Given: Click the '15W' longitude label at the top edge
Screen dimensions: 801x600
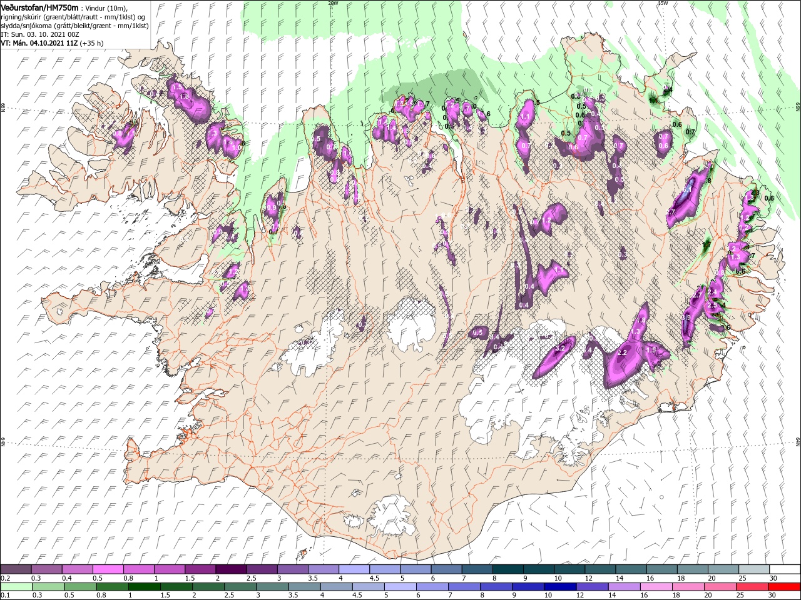Looking at the screenshot, I should coord(663,3).
